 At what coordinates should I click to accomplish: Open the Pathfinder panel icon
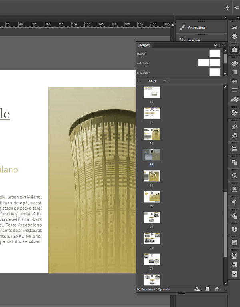point(234,162)
